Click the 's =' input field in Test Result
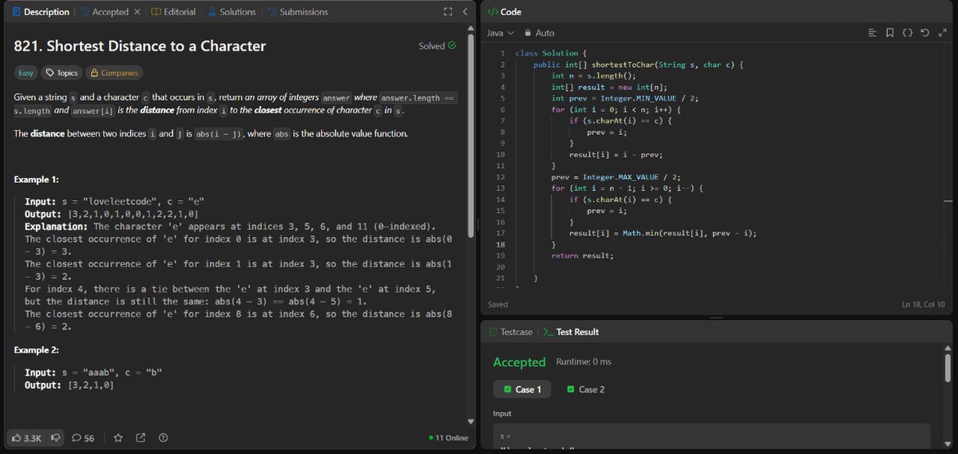The height and width of the screenshot is (454, 958). 711,437
